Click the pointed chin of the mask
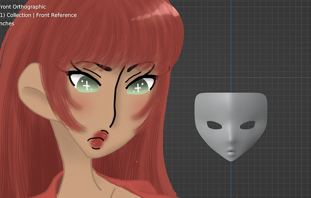The height and width of the screenshot is (198, 311). pos(231,159)
